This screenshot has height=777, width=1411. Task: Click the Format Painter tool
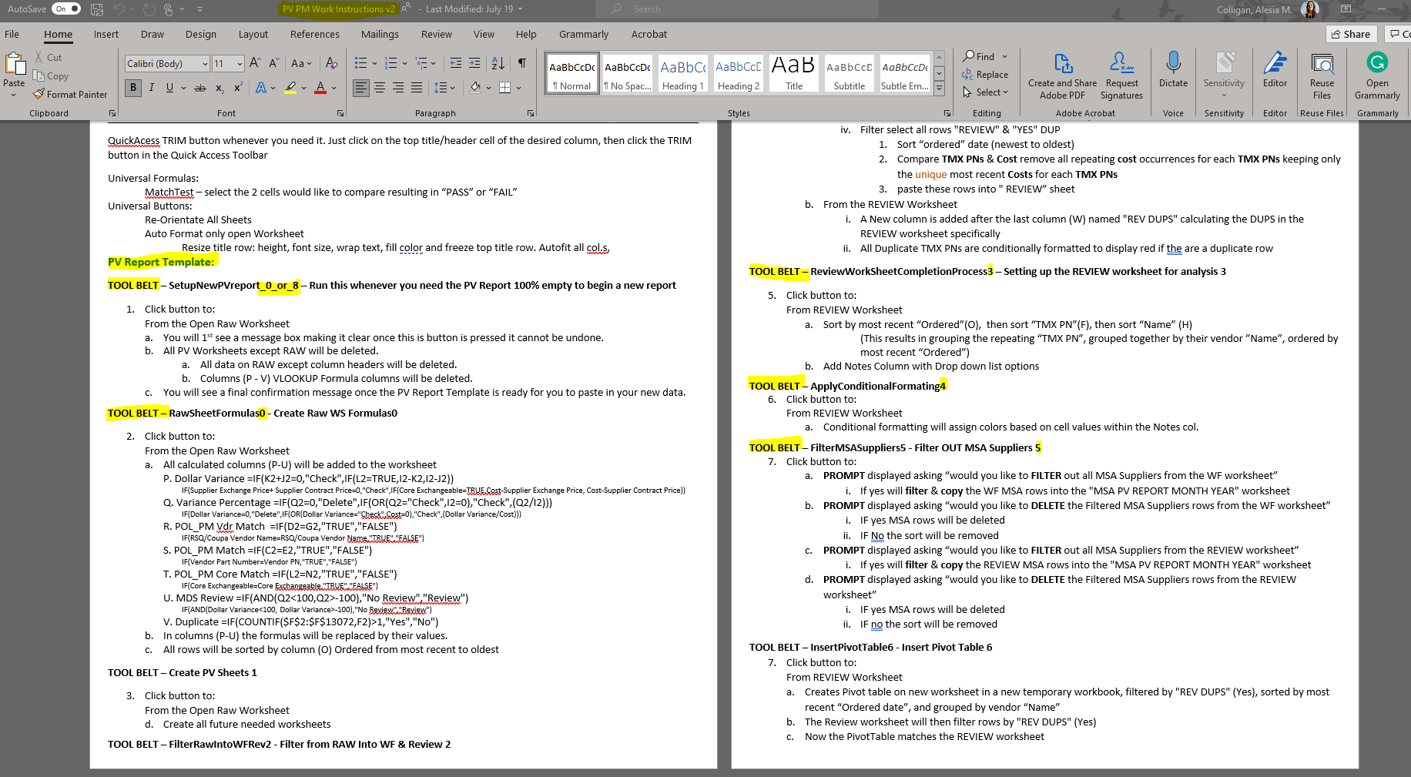coord(70,95)
